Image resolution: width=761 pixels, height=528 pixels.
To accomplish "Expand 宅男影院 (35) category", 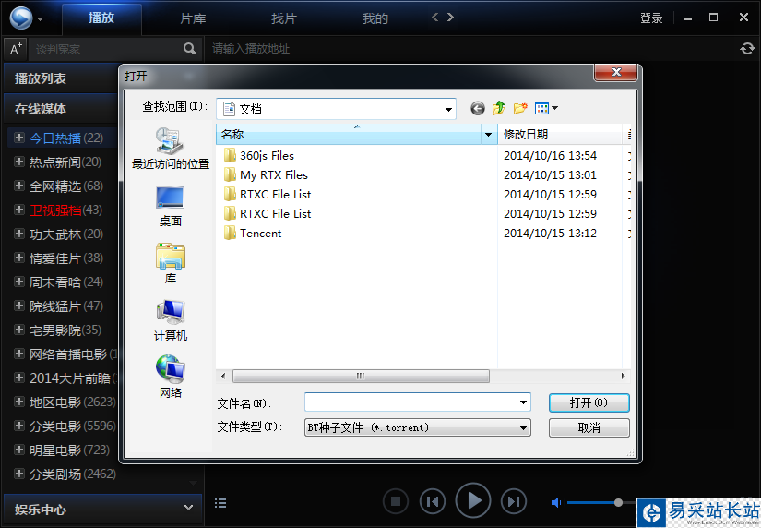I will click(19, 330).
